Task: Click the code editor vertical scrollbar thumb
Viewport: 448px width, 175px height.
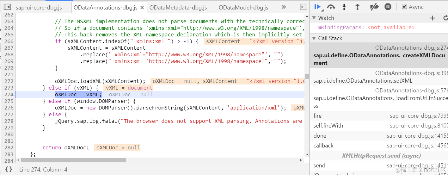Action: tap(307, 76)
